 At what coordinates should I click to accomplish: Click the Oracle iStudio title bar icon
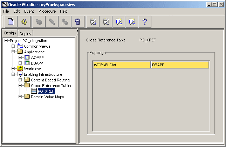[5, 5]
